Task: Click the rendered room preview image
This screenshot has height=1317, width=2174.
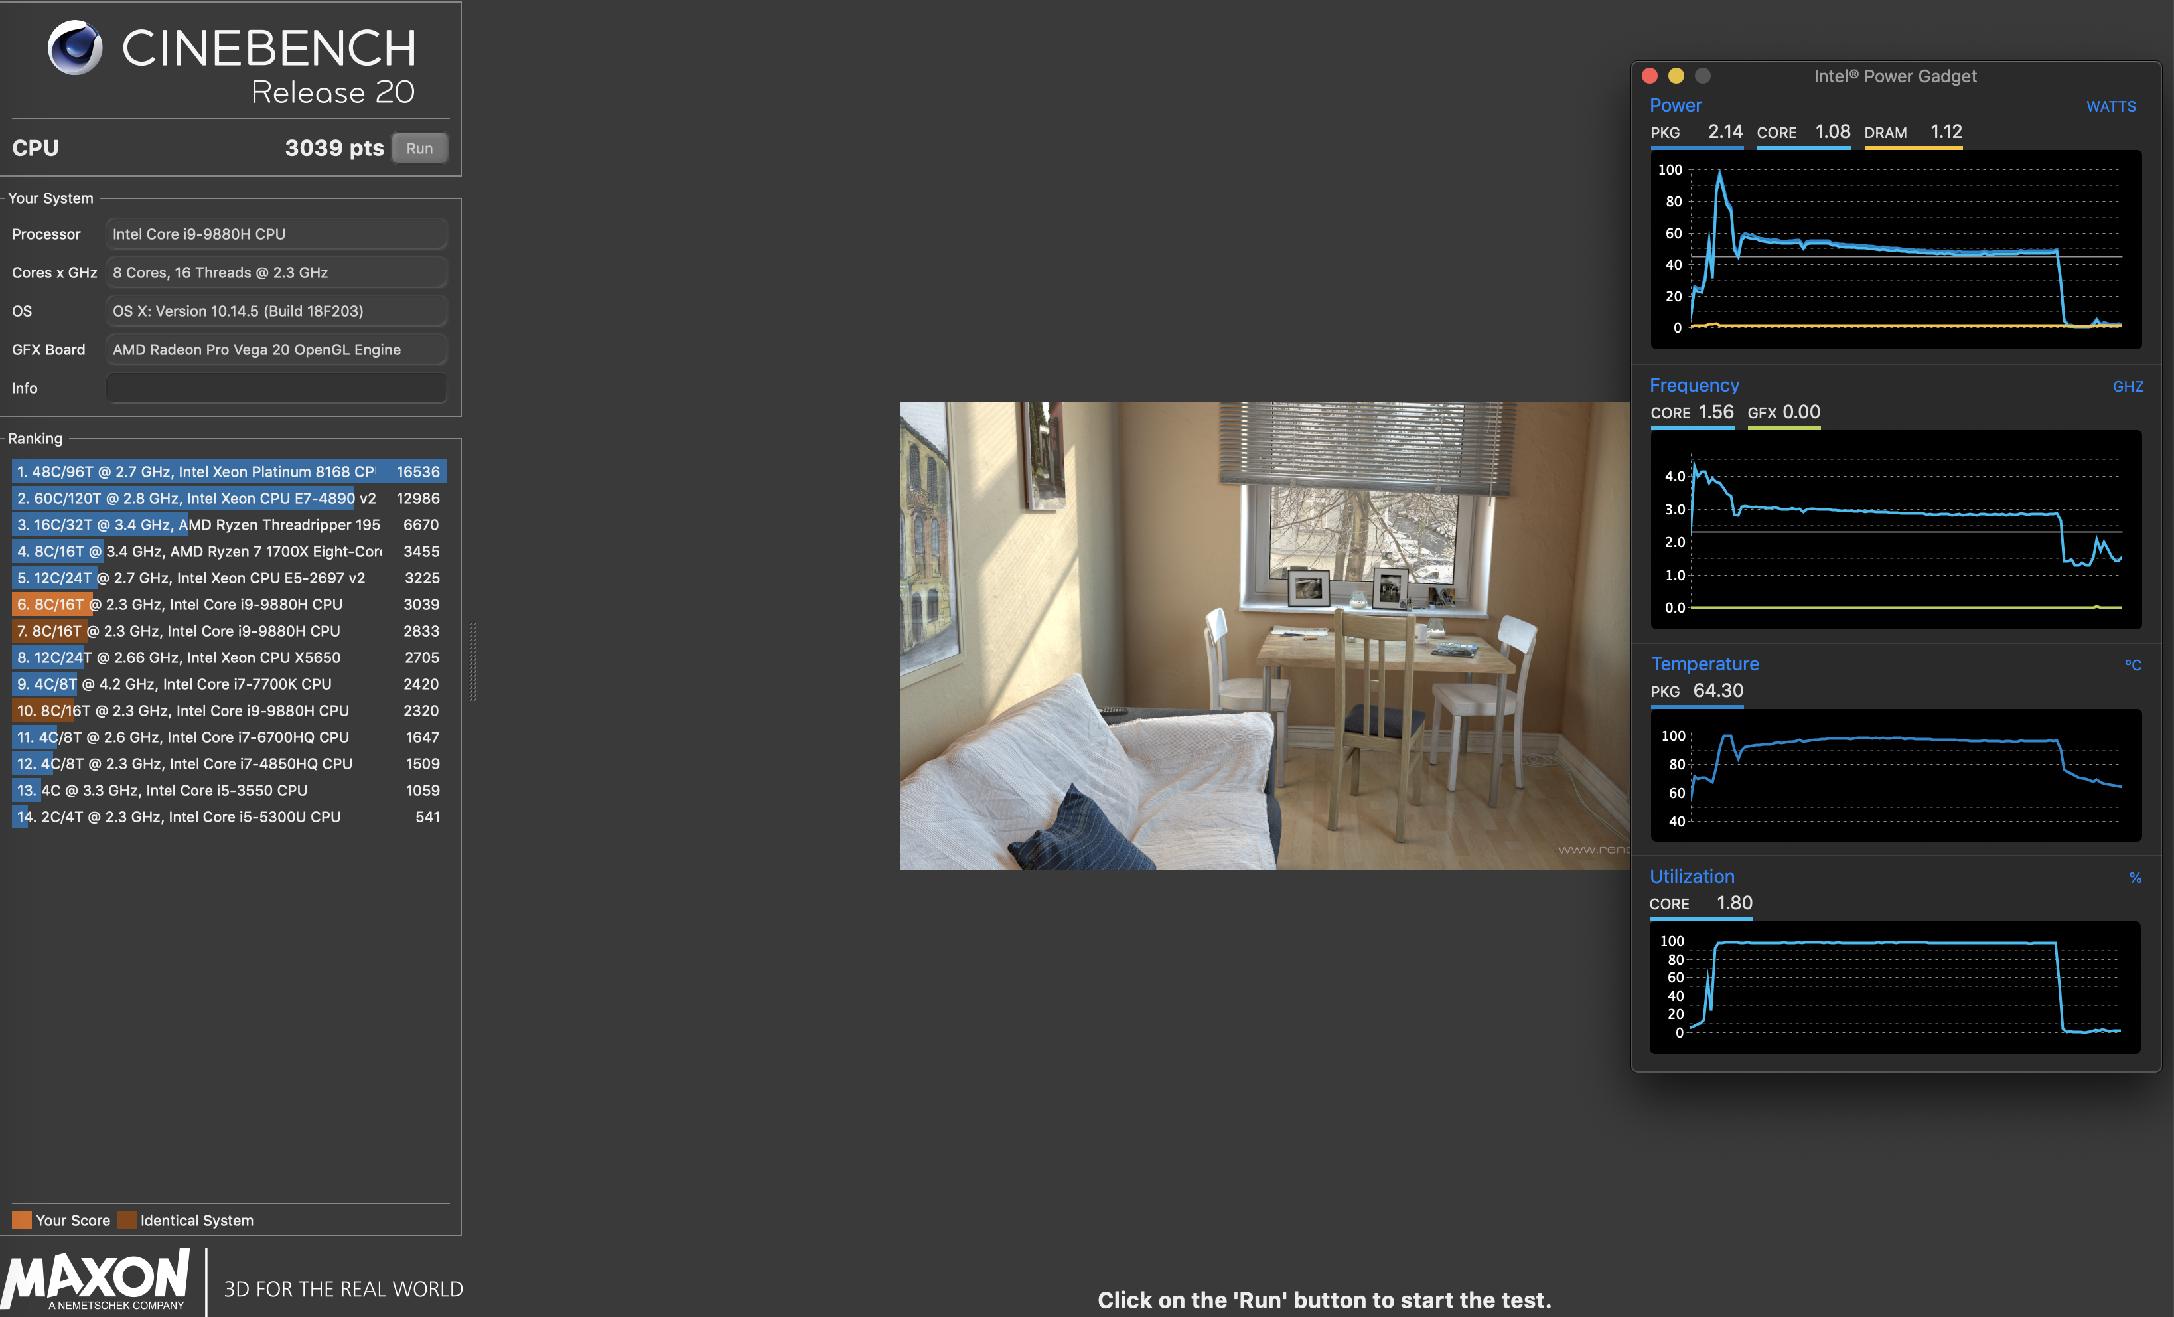Action: pos(1266,635)
